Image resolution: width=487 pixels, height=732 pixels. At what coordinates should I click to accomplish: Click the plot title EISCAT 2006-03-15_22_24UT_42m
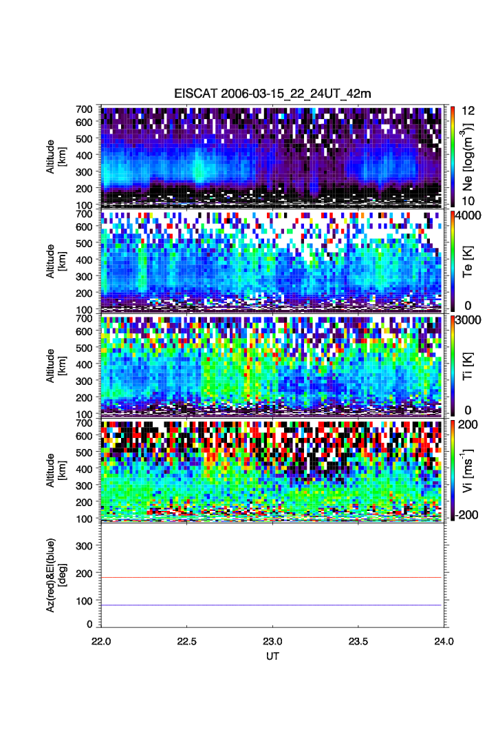tap(272, 94)
